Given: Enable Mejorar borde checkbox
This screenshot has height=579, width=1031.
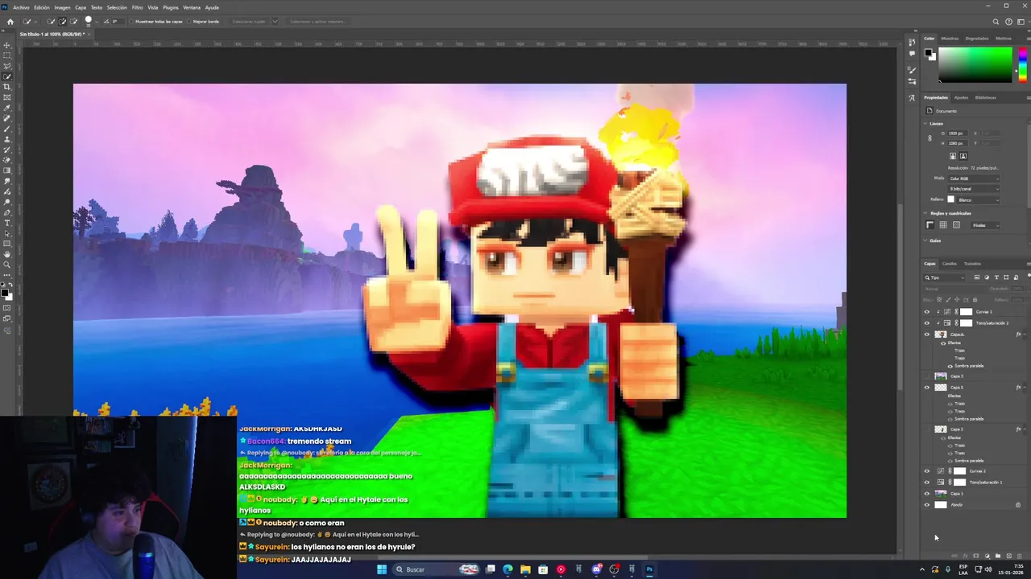Looking at the screenshot, I should 189,22.
